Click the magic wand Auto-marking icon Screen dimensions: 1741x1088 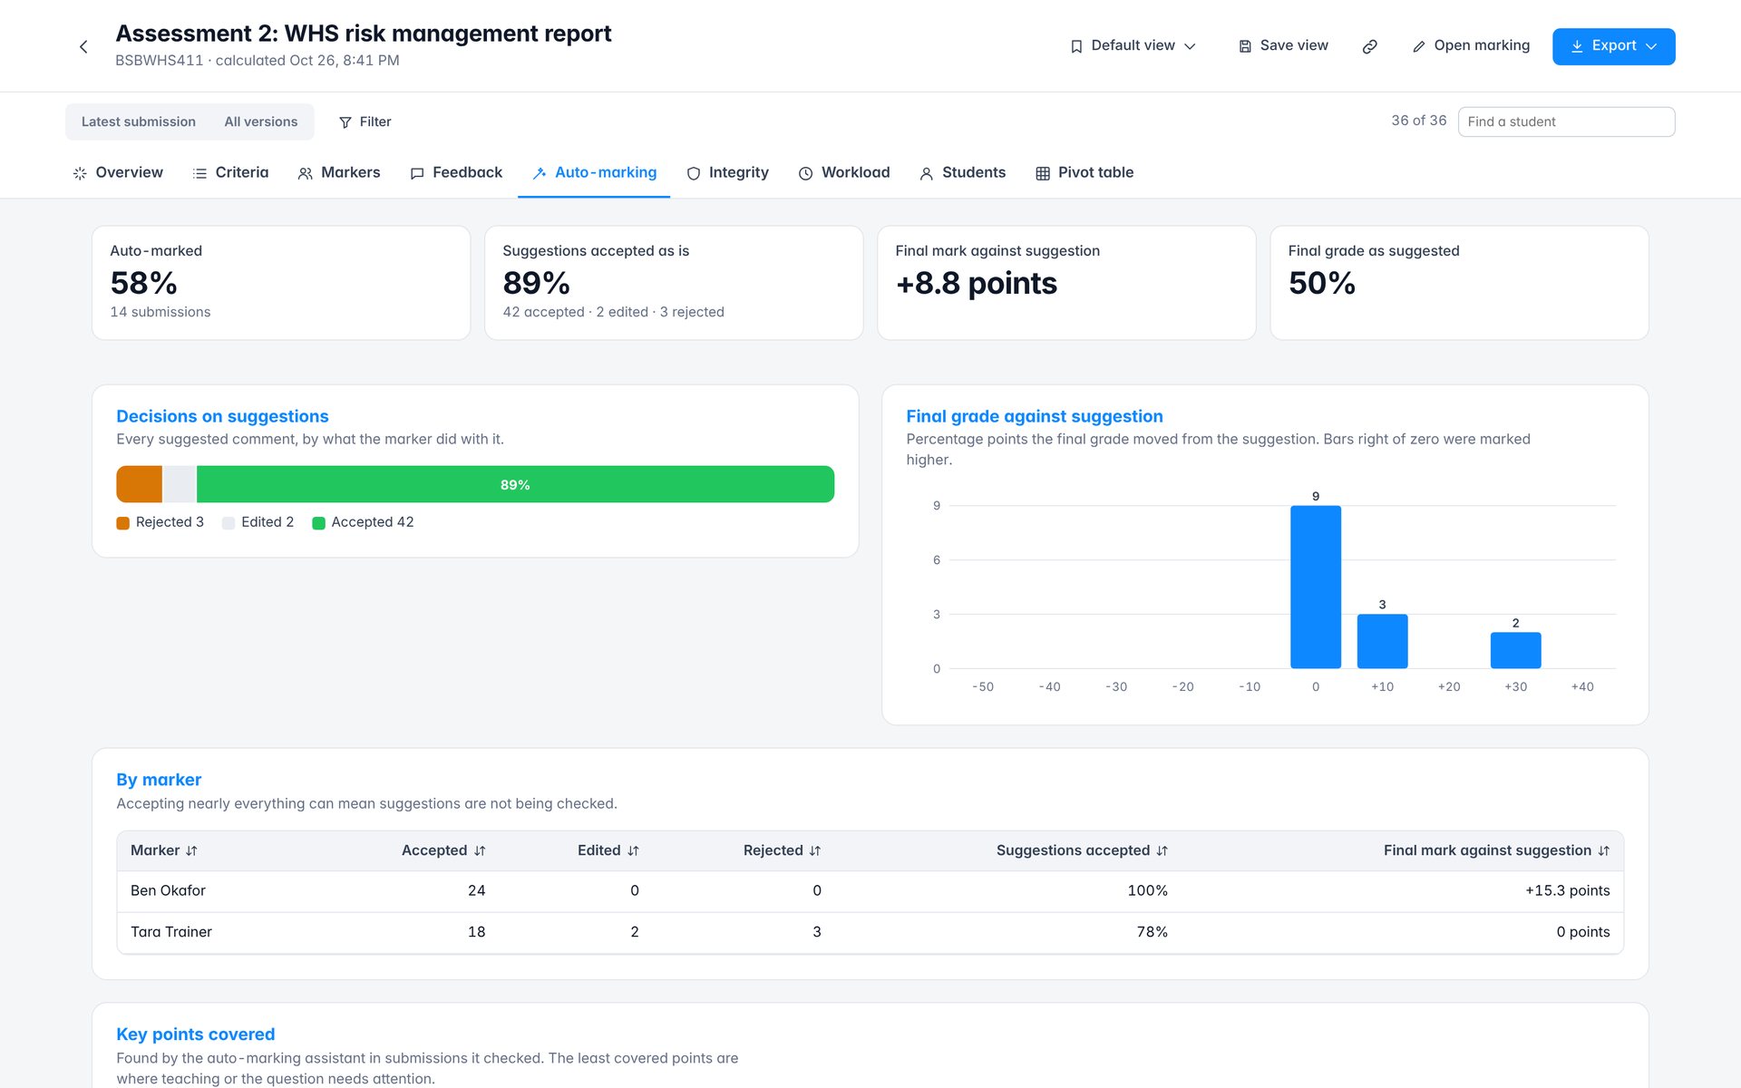tap(540, 173)
